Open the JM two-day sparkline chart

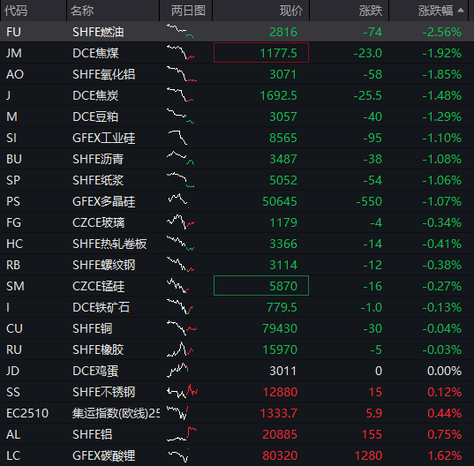(x=180, y=53)
